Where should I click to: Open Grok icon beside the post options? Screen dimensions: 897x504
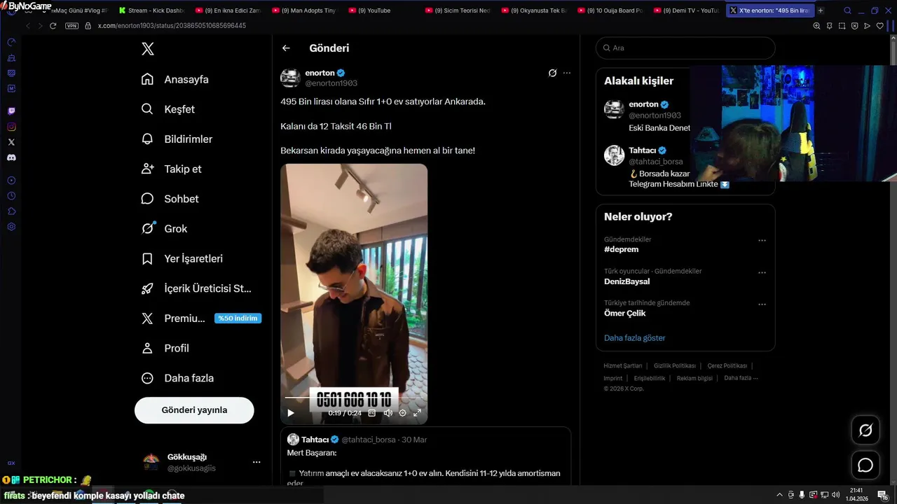(x=552, y=73)
